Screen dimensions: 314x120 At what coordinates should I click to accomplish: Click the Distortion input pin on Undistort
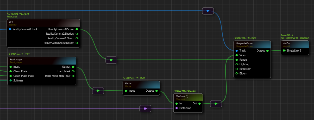click(x=177, y=108)
